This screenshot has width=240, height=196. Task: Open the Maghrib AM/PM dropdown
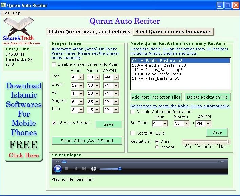(x=116, y=102)
